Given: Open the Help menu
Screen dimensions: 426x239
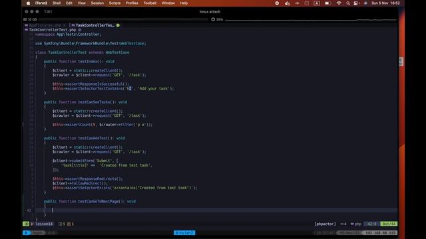Looking at the screenshot, I should [184, 3].
